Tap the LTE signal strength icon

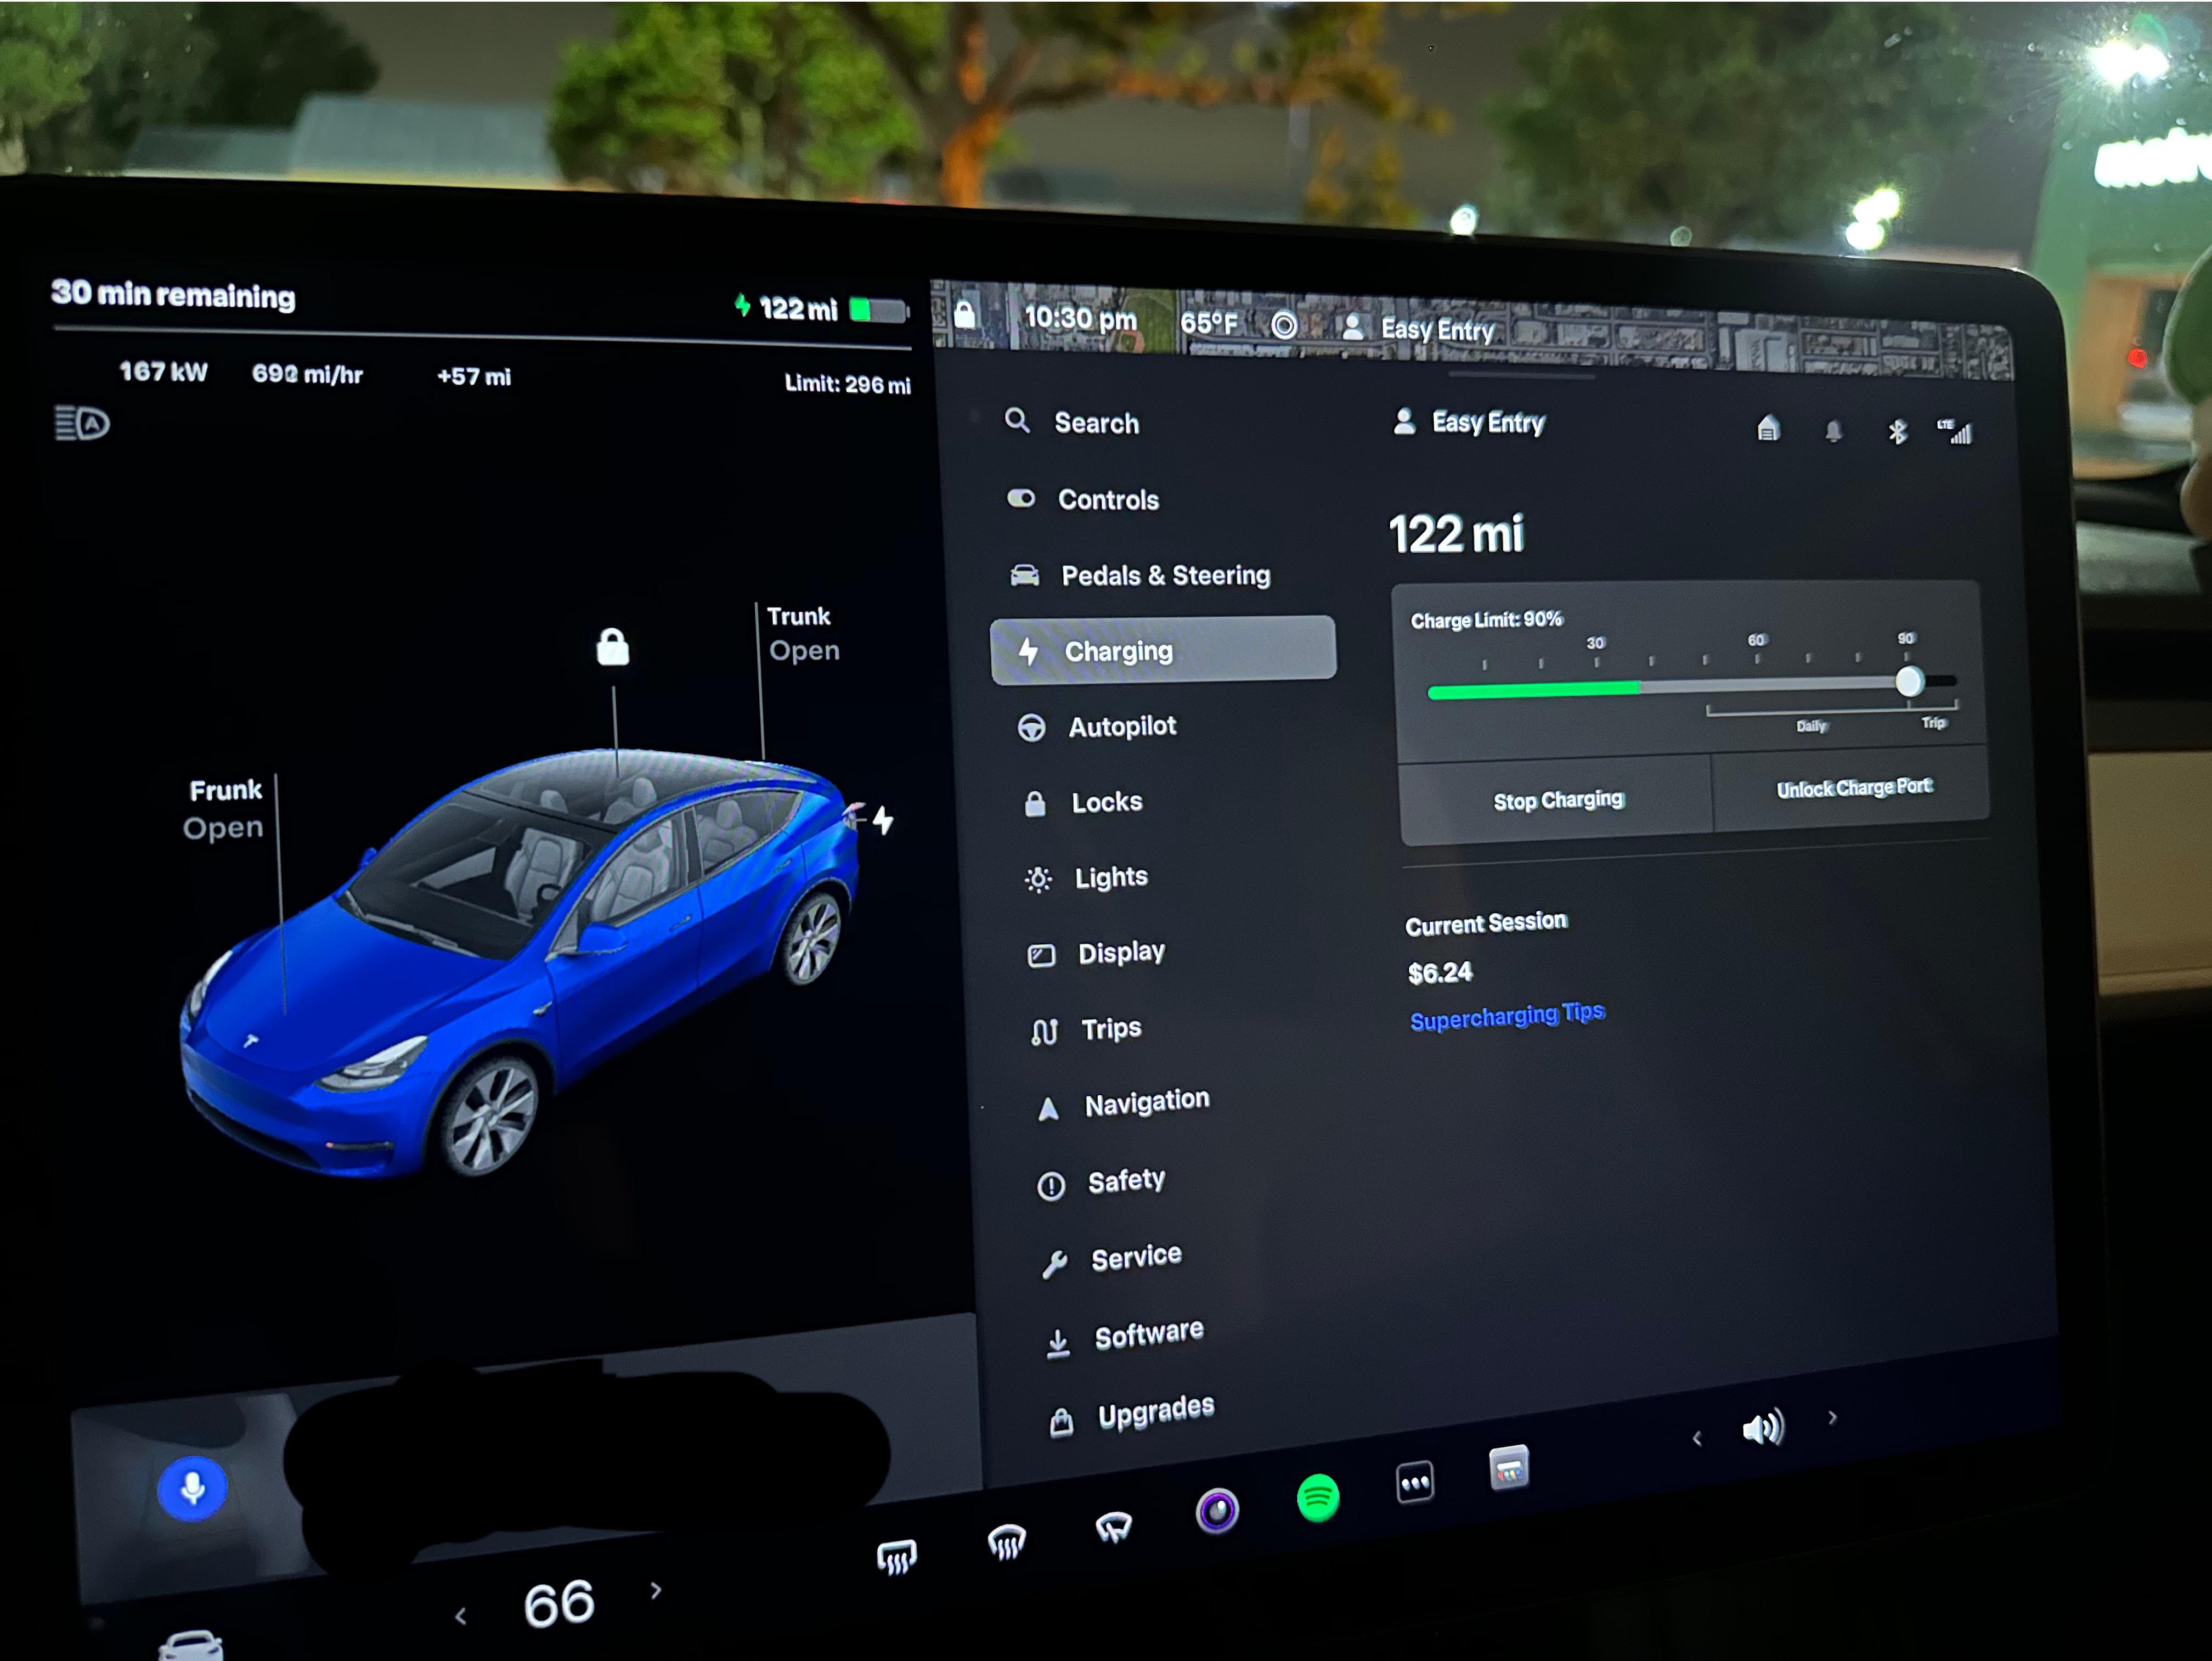[x=1954, y=431]
